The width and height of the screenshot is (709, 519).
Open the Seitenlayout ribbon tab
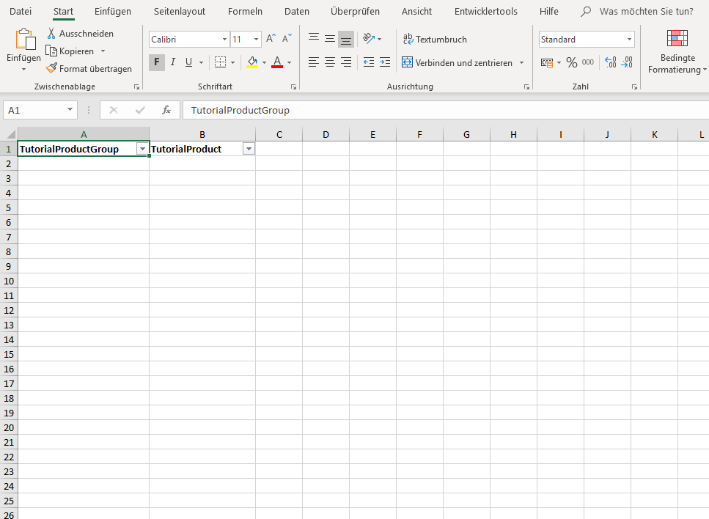click(x=180, y=11)
